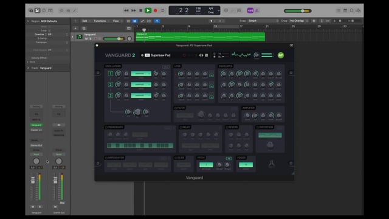This screenshot has width=389, height=219.
Task: Click the Vanguard plugin window link icon
Action: click(x=292, y=45)
